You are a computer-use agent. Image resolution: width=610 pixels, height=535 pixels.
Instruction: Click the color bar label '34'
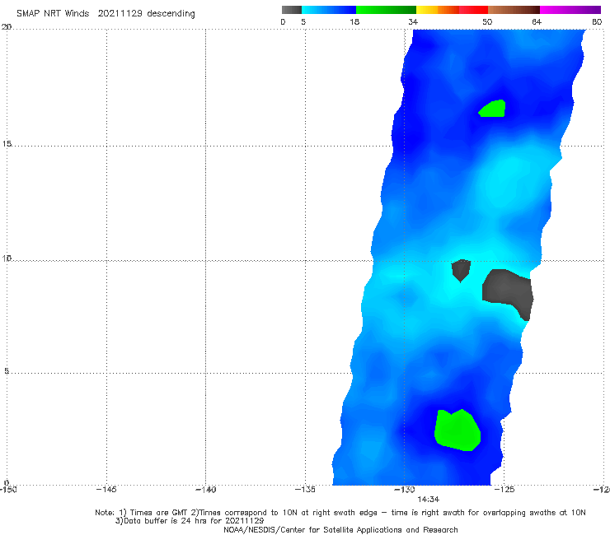413,21
